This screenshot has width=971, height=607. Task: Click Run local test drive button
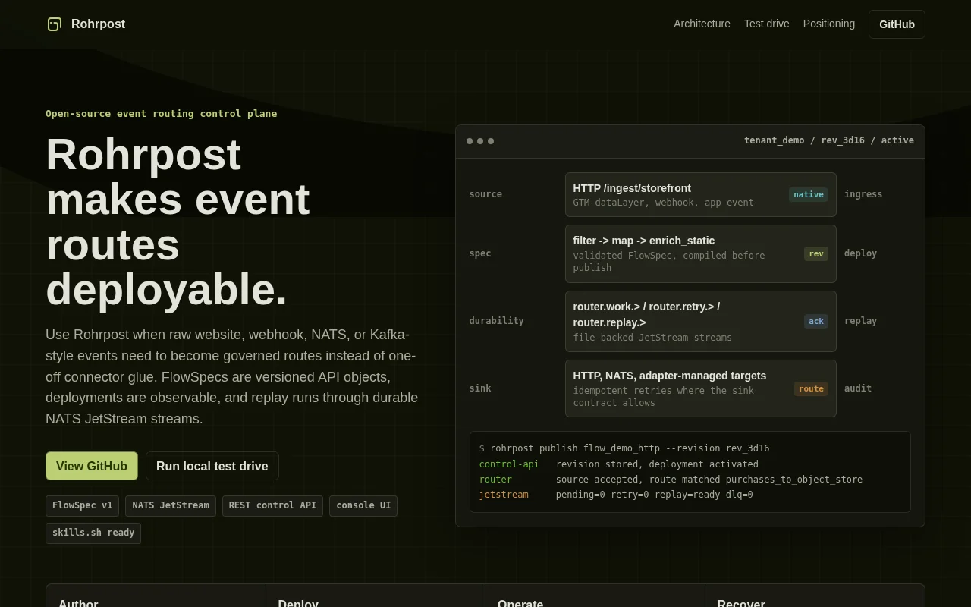click(212, 466)
